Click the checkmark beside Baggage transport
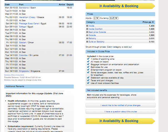The height and width of the screenshot is (132, 168). point(88,64)
